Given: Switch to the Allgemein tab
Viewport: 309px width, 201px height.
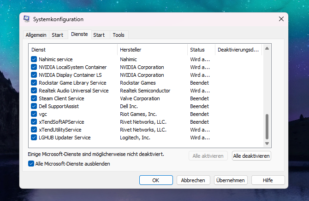Looking at the screenshot, I should [36, 35].
